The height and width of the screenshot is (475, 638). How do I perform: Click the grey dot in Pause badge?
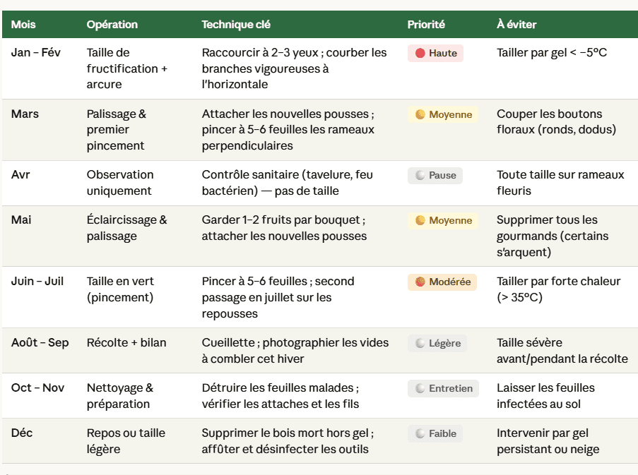pyautogui.click(x=420, y=175)
